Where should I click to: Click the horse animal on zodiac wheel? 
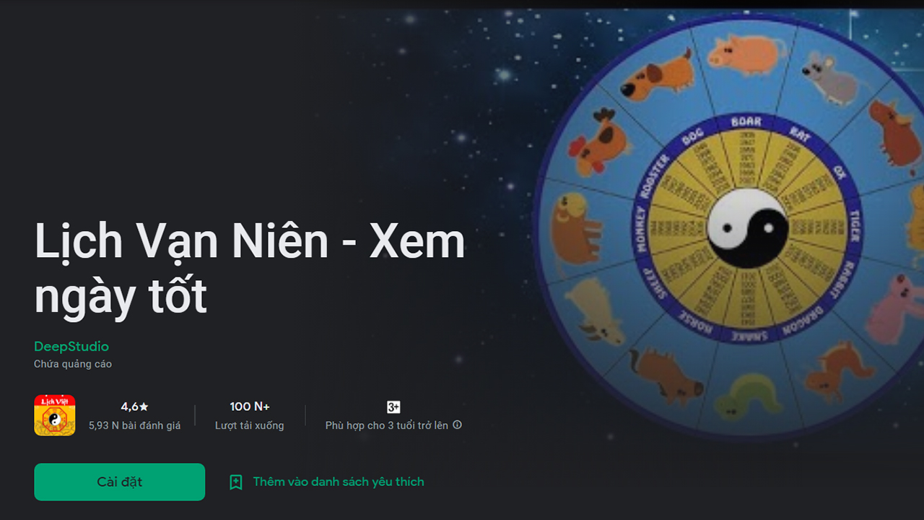[664, 373]
